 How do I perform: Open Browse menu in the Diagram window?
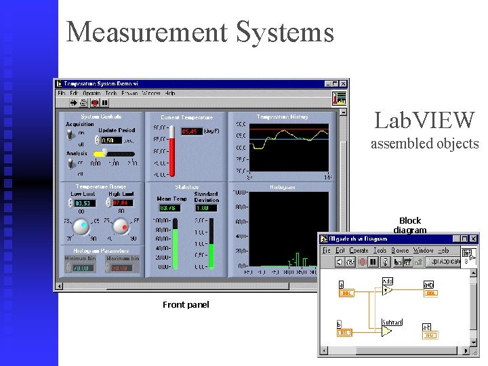400,251
